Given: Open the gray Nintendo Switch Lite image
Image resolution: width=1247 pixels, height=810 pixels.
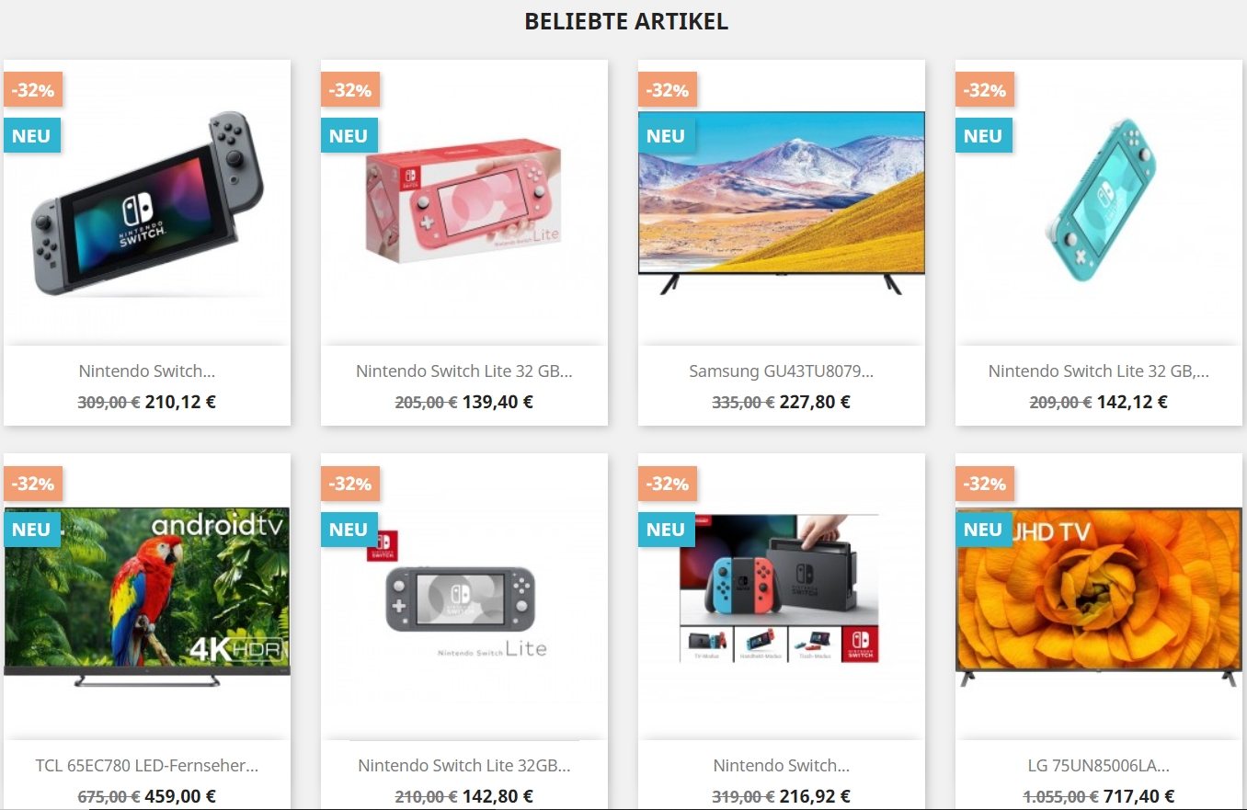Looking at the screenshot, I should (464, 597).
